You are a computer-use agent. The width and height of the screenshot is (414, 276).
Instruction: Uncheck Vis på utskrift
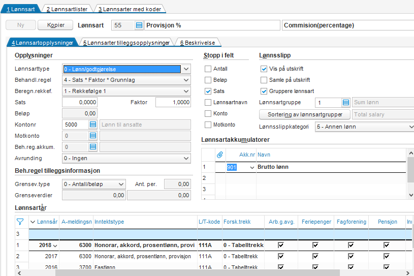264,69
